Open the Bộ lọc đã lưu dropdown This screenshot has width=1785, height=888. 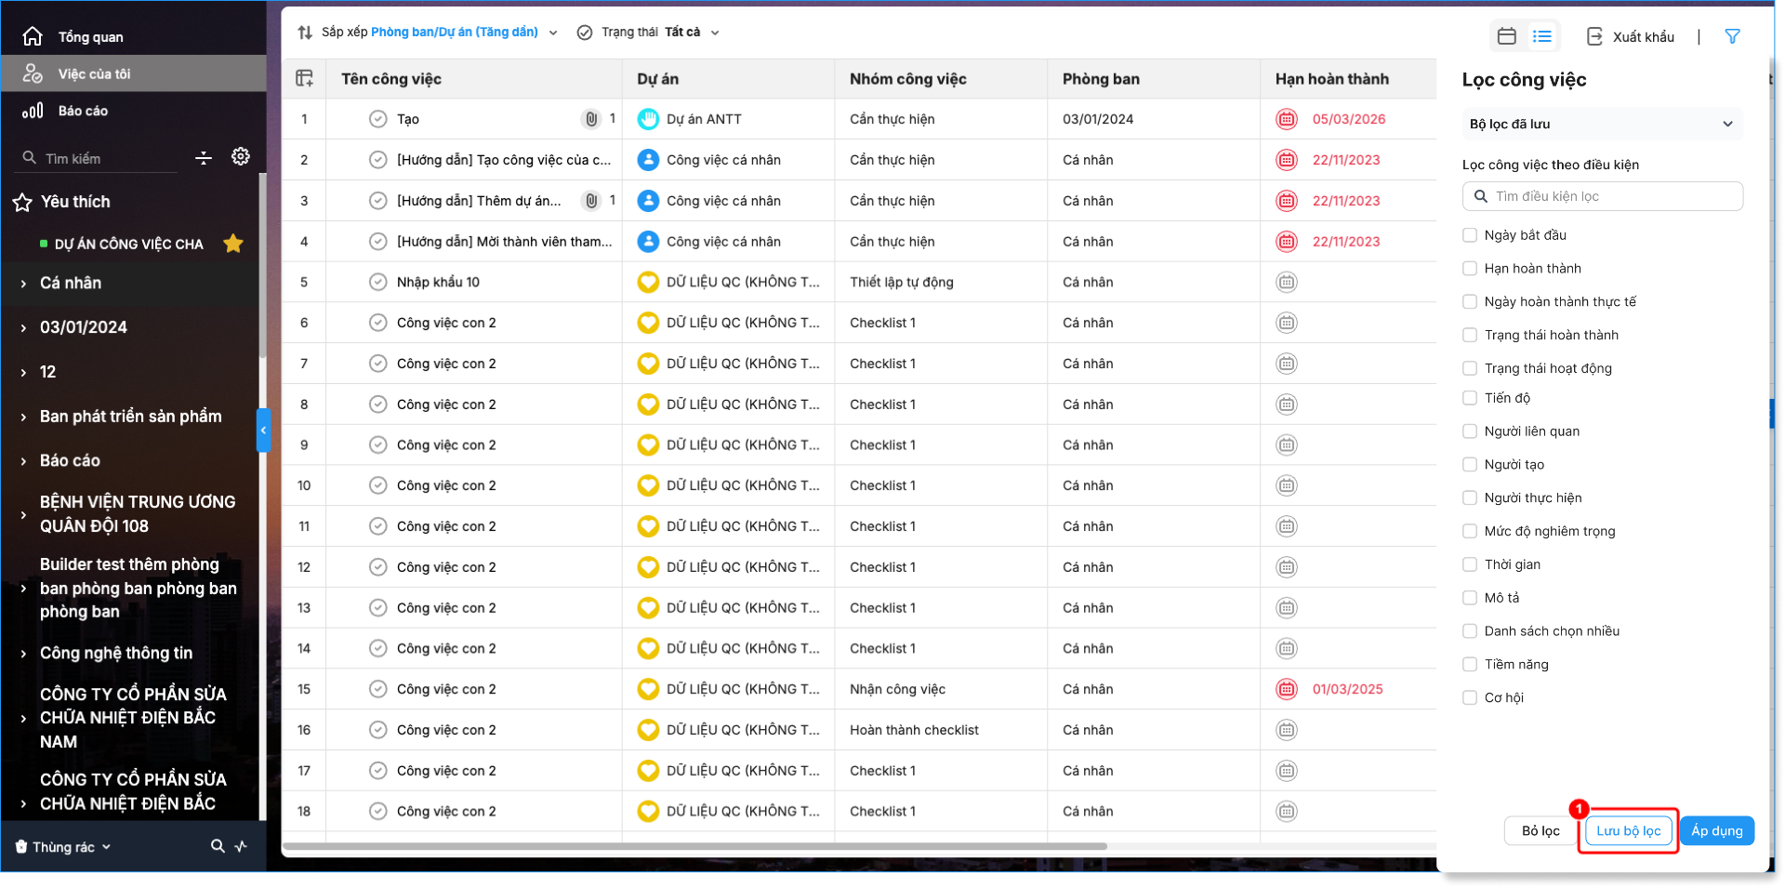click(1602, 124)
